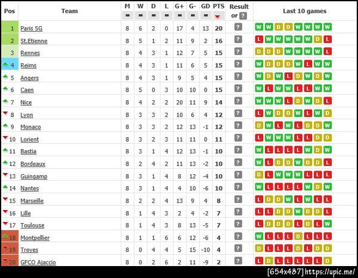Toggle the small button under W column
Viewport: 358px width, 278px height.
(x=140, y=16)
